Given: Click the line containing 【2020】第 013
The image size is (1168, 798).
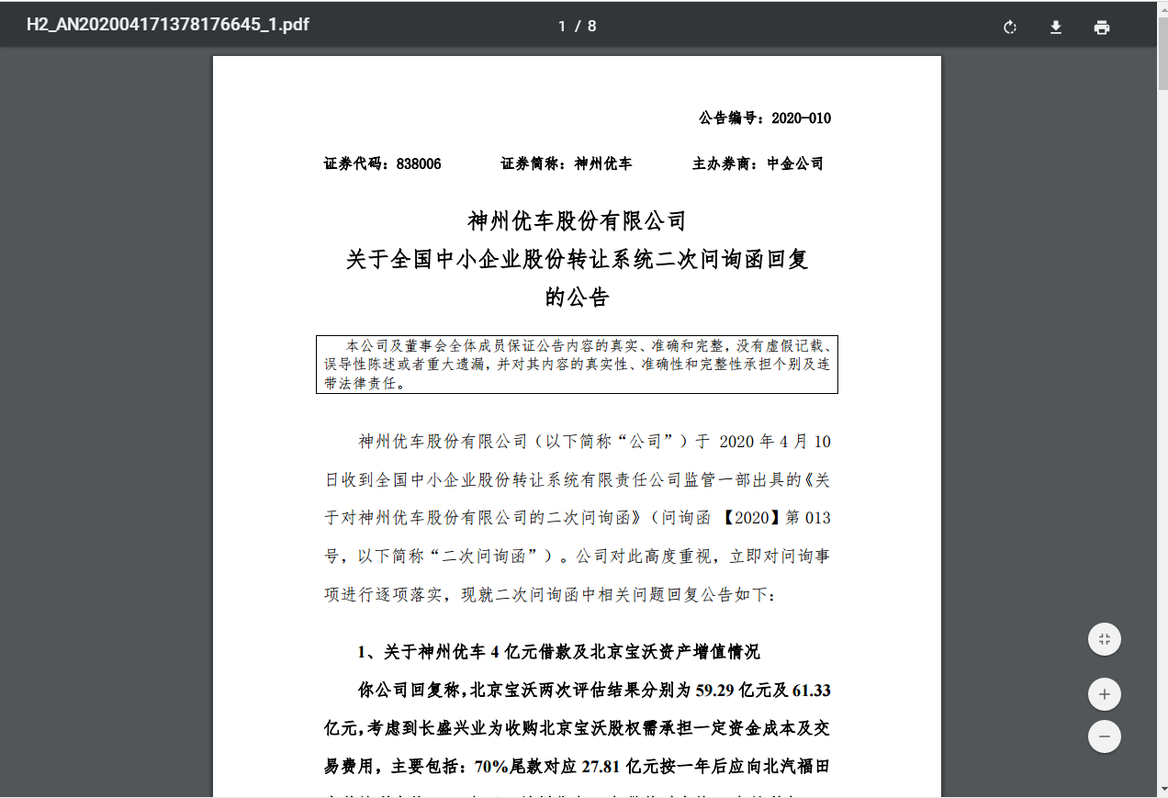Looking at the screenshot, I should point(577,518).
